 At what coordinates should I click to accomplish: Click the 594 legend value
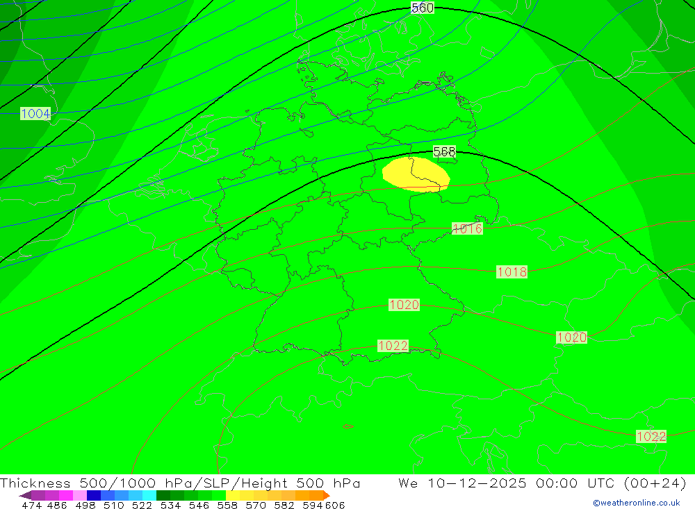click(x=313, y=505)
